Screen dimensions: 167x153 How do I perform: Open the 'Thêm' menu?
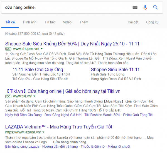(84, 22)
